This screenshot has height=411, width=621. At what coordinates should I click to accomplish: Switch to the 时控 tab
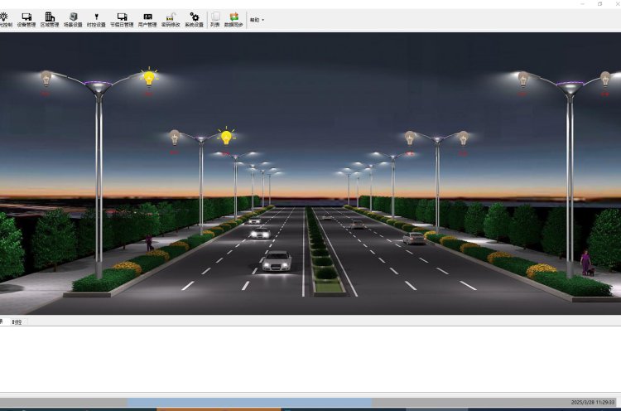tap(17, 322)
